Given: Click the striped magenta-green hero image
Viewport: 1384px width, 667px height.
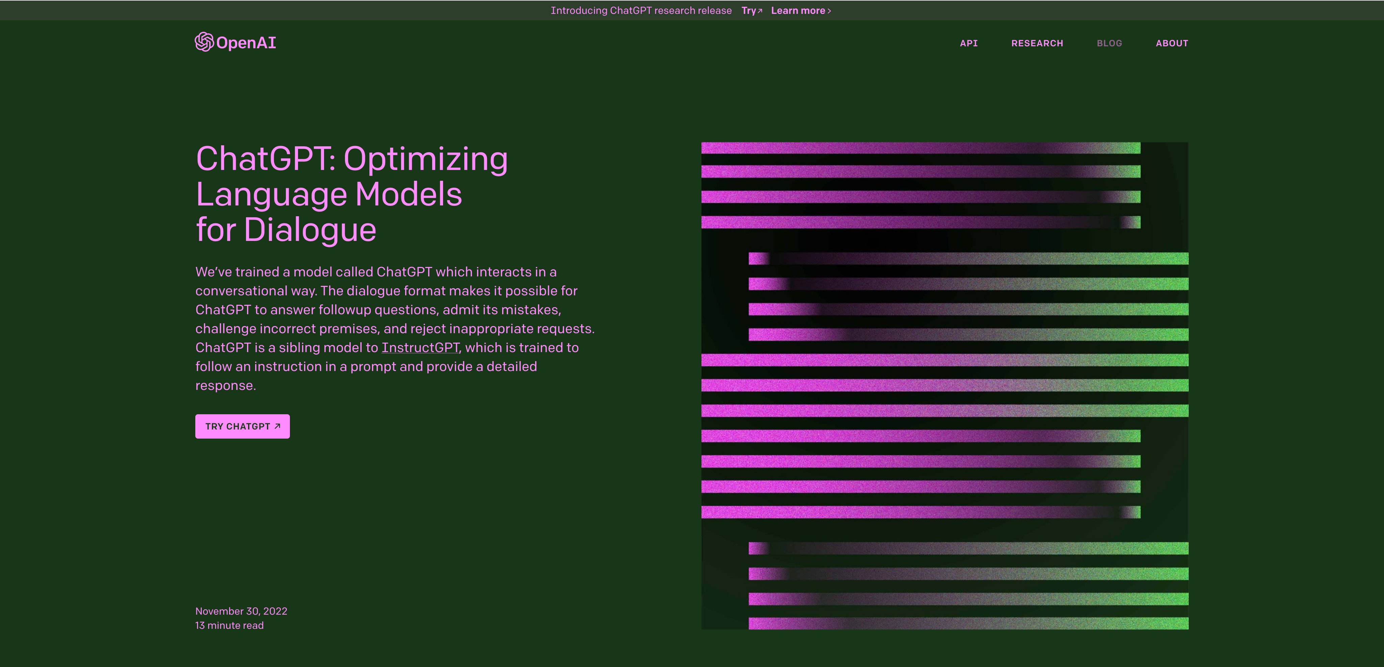Looking at the screenshot, I should [x=944, y=386].
